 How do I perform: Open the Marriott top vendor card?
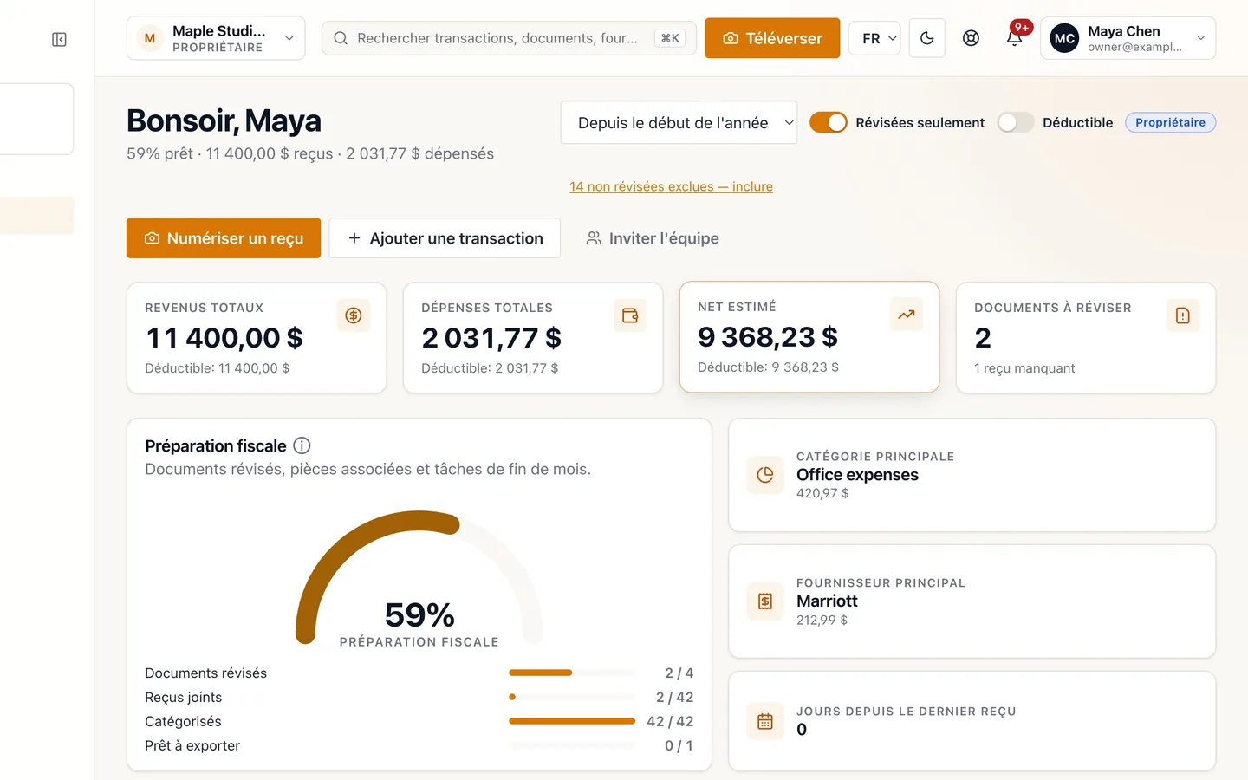pyautogui.click(x=972, y=601)
